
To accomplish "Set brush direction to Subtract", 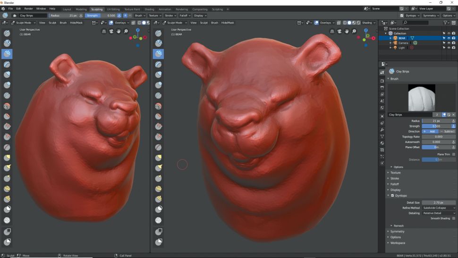I will tap(448, 131).
